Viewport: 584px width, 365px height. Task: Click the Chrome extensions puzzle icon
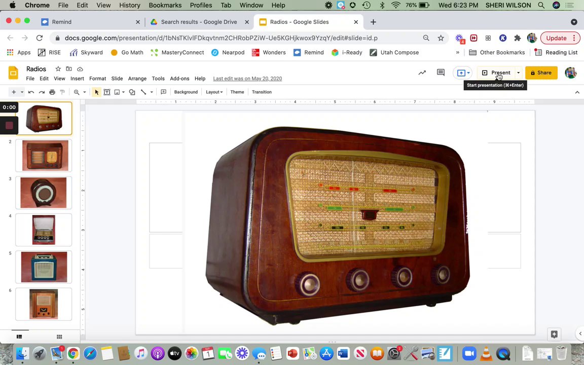pyautogui.click(x=517, y=38)
